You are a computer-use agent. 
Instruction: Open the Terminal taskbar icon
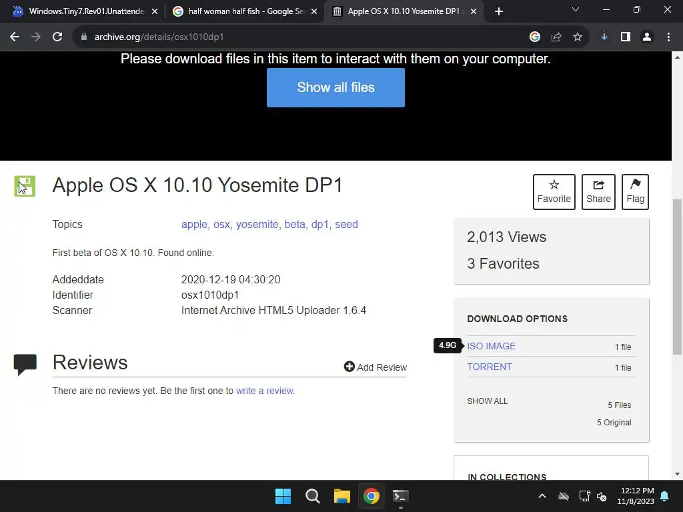(x=401, y=496)
